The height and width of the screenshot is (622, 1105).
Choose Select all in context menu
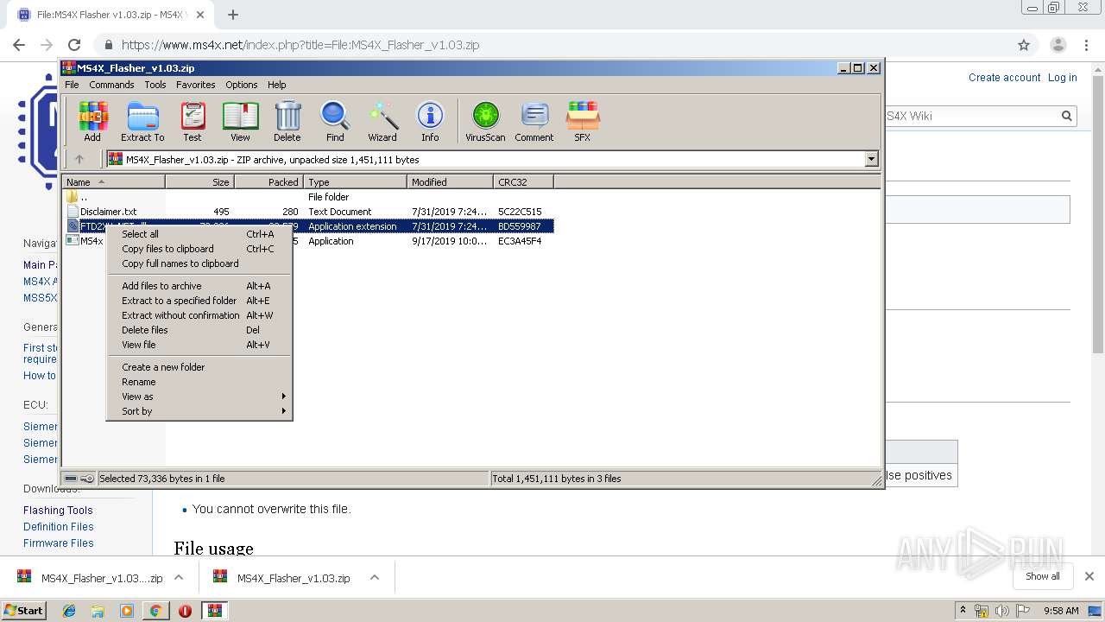pos(199,234)
